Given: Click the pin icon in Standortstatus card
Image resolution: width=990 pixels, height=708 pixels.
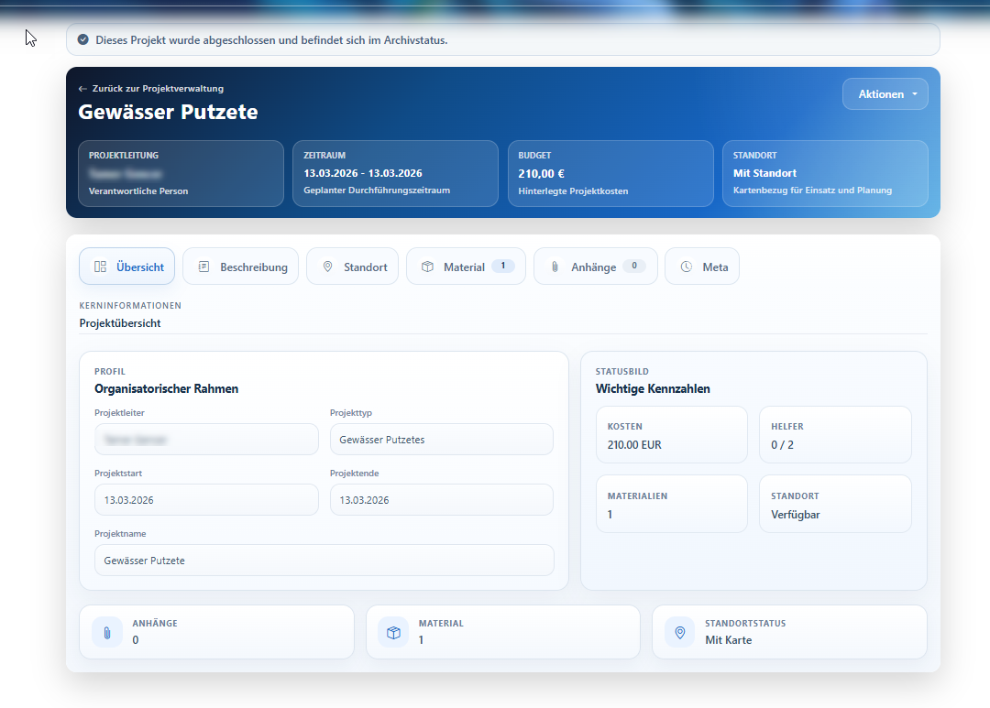Looking at the screenshot, I should tap(680, 632).
